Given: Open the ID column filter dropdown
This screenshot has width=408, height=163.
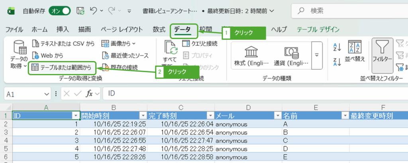Looking at the screenshot, I should (75, 116).
